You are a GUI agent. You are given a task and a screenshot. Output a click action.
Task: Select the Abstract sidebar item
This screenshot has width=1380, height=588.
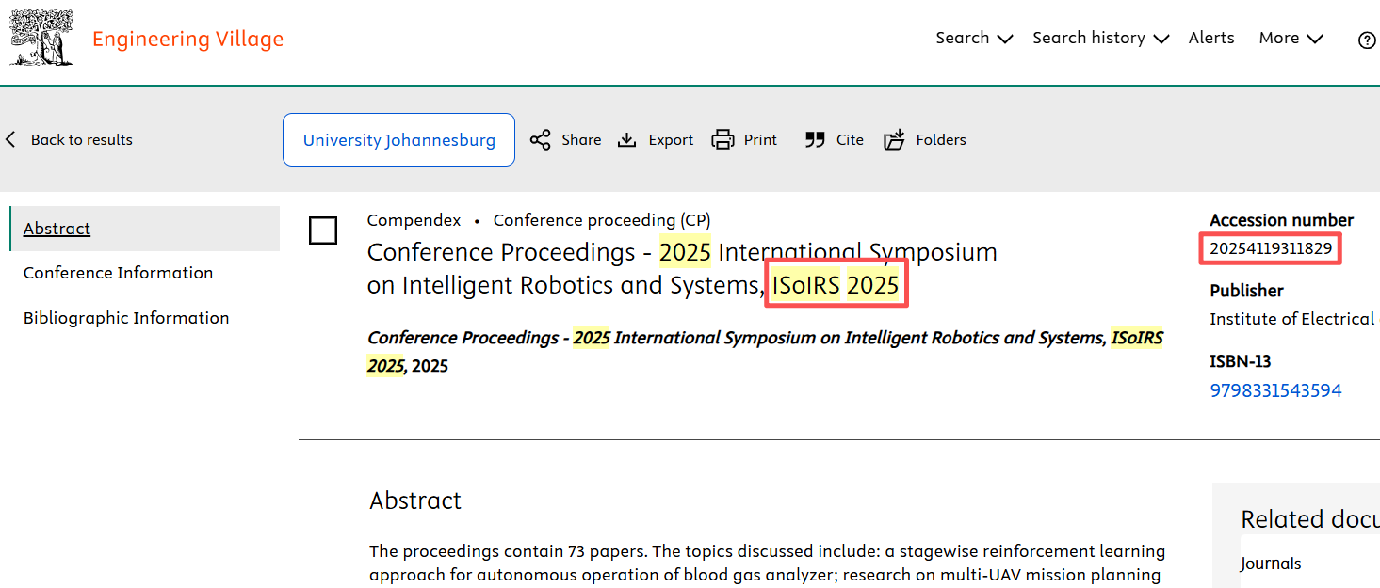[57, 229]
